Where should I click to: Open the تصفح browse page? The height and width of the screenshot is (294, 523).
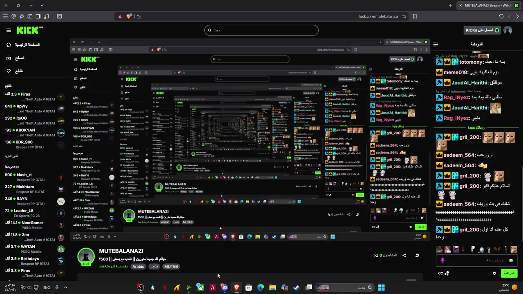(x=15, y=58)
